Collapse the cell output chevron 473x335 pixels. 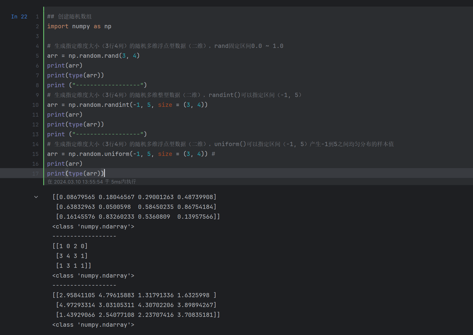[36, 197]
